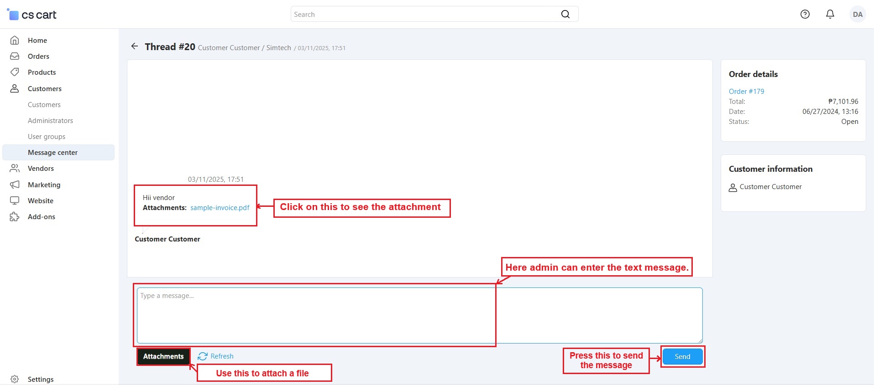Screen dimensions: 874x385
Task: Expand the Vendors sidebar menu
Action: coord(41,169)
